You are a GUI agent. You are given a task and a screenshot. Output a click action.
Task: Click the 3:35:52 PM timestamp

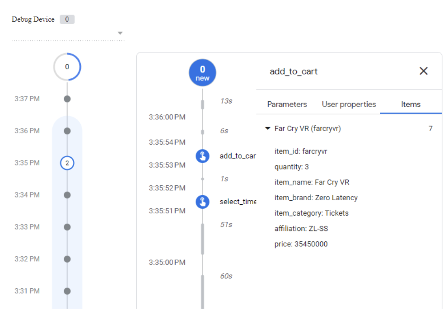[167, 188]
